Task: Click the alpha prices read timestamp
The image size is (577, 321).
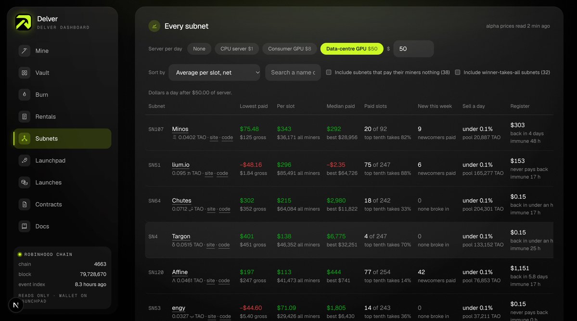Action: 518,26
